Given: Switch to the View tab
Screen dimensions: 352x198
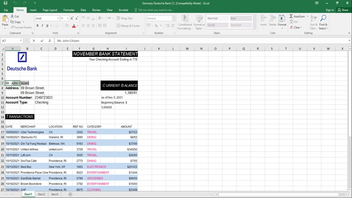Looking at the screenshot, I should click(x=109, y=10).
